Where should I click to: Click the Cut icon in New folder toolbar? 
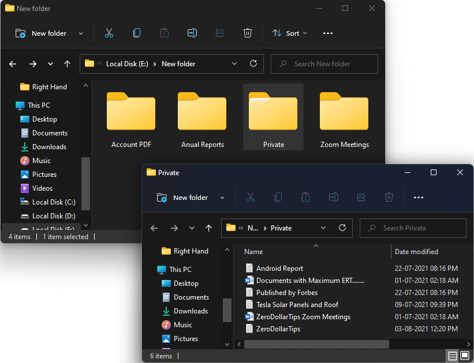point(109,33)
